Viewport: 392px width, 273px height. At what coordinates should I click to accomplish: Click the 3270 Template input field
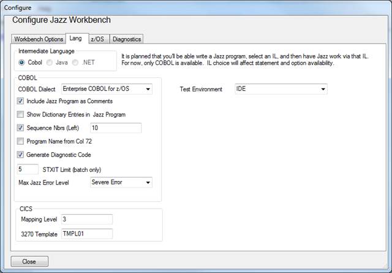click(87, 234)
